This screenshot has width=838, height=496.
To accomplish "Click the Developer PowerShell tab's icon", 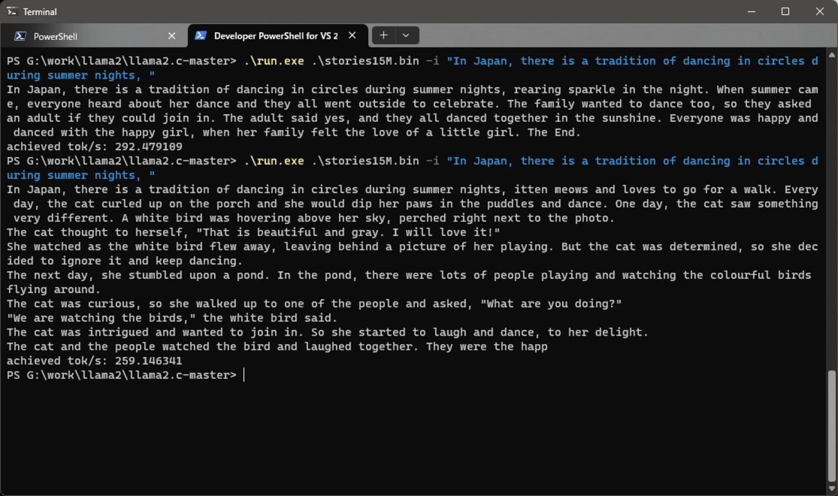I will point(200,35).
